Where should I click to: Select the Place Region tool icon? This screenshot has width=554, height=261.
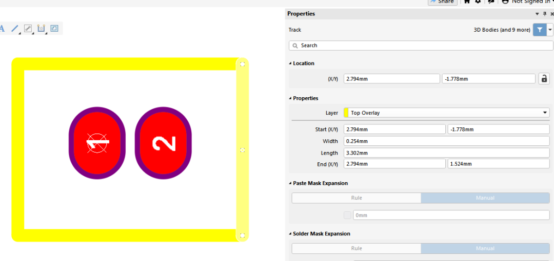pos(54,29)
